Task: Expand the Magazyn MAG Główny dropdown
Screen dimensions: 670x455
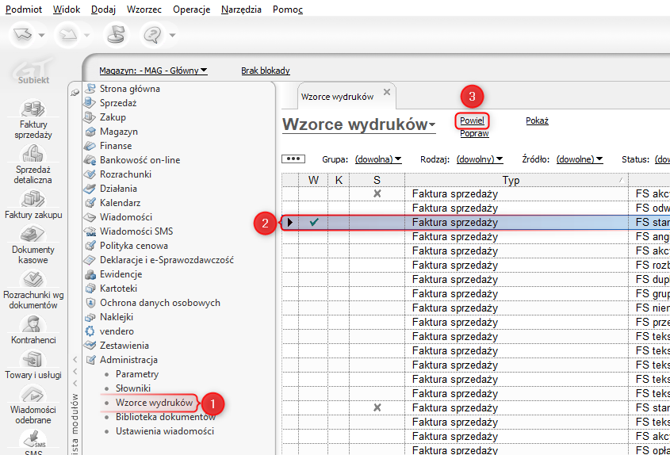Action: 153,71
